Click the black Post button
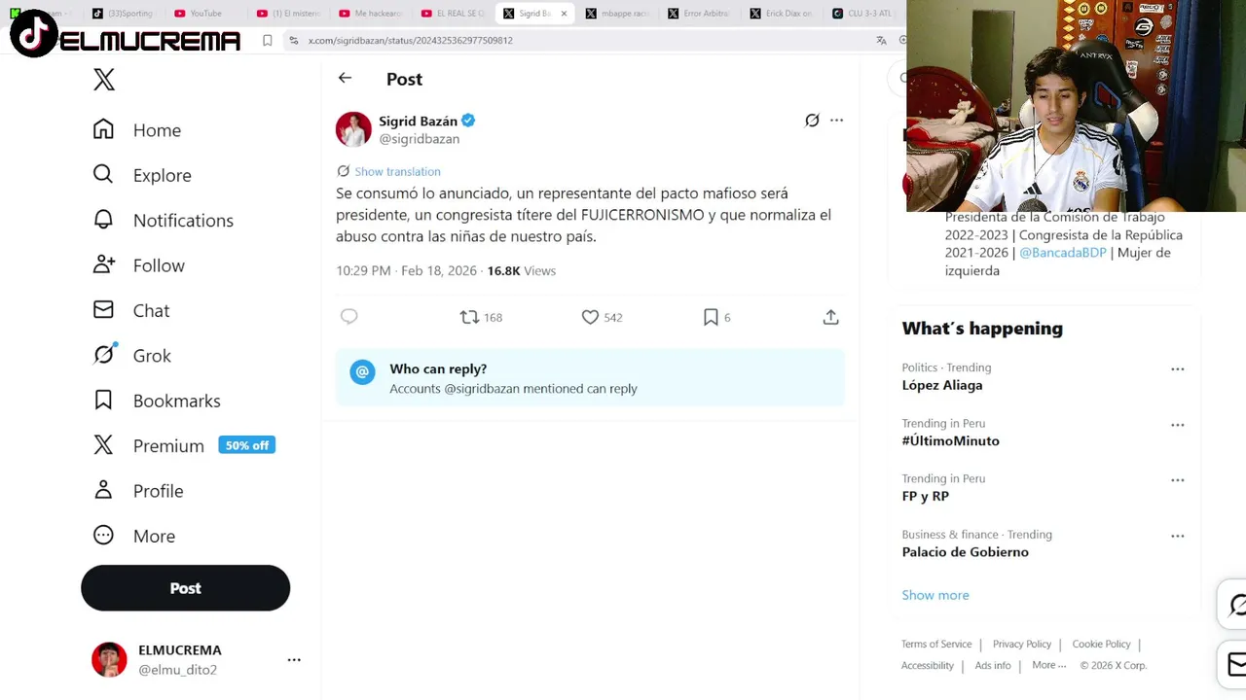This screenshot has width=1246, height=700. point(185,588)
